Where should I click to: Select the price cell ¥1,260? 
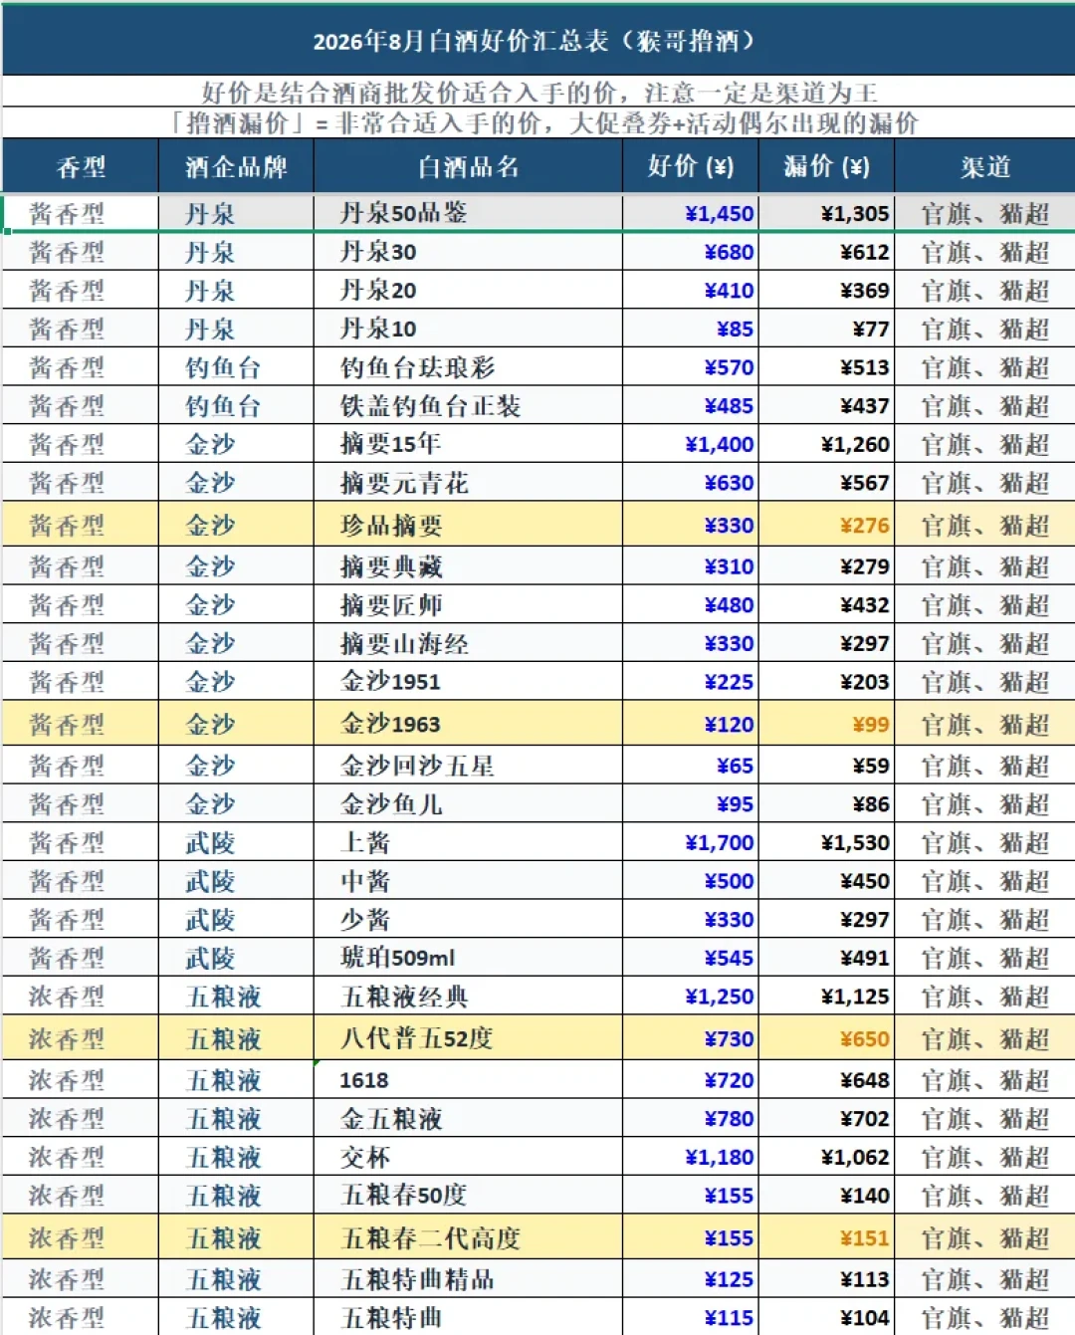point(826,444)
